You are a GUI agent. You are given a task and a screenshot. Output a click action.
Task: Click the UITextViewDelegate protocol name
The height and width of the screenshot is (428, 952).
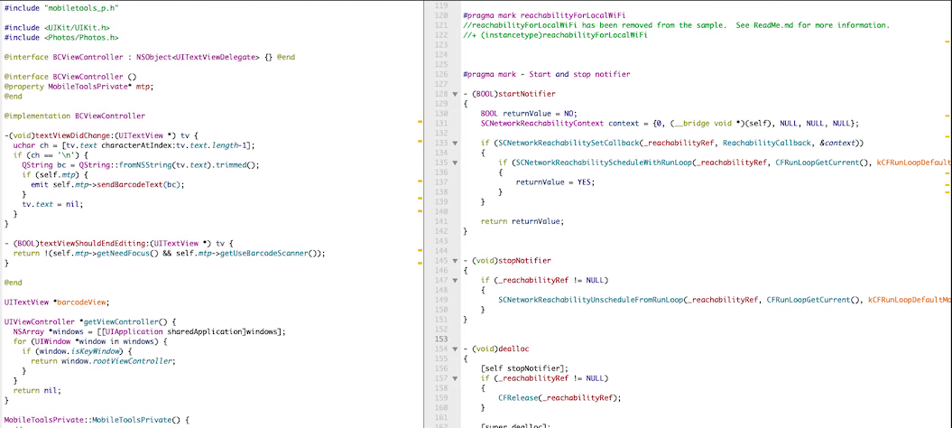click(x=217, y=57)
